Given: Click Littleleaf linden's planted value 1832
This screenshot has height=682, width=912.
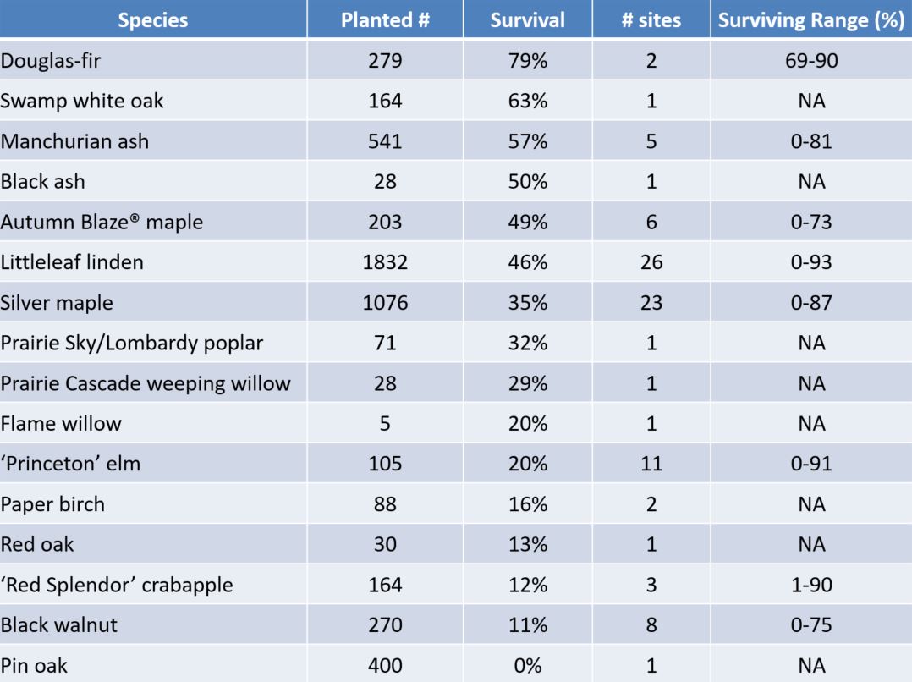Looking at the screenshot, I should pos(385,262).
